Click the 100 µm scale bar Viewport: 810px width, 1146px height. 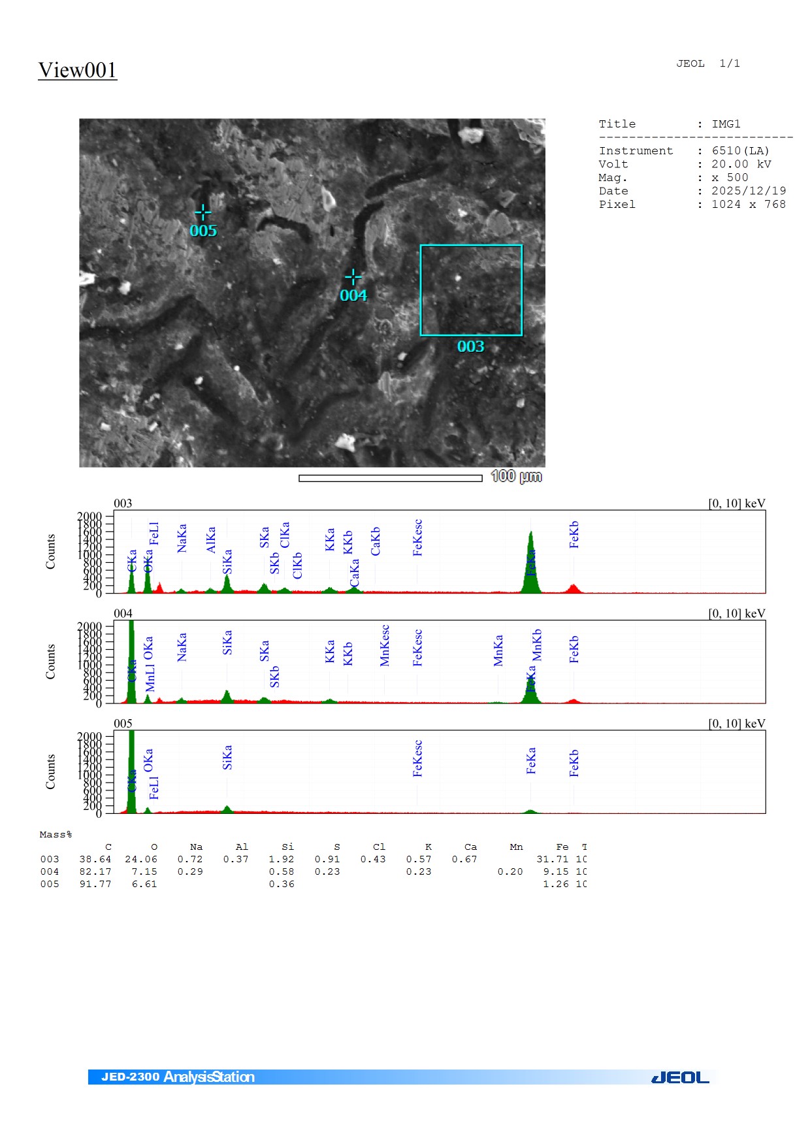click(391, 478)
